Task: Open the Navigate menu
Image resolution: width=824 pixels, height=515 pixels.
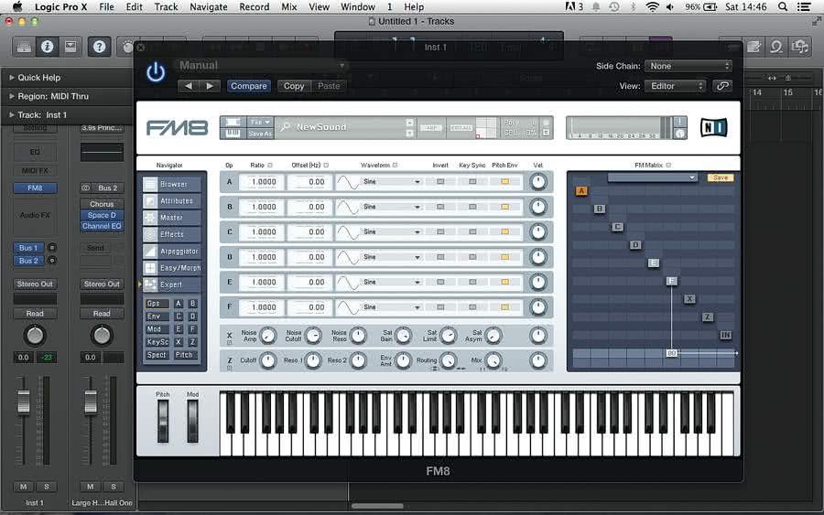Action: pyautogui.click(x=209, y=6)
